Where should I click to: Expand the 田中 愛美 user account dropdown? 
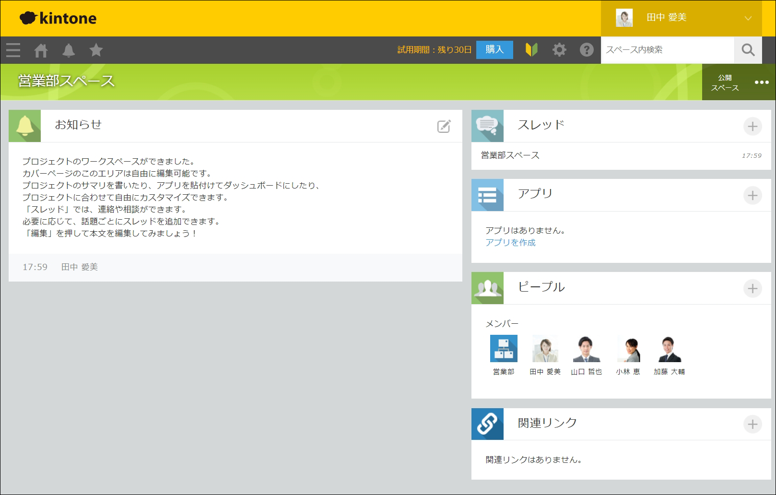[x=748, y=18]
